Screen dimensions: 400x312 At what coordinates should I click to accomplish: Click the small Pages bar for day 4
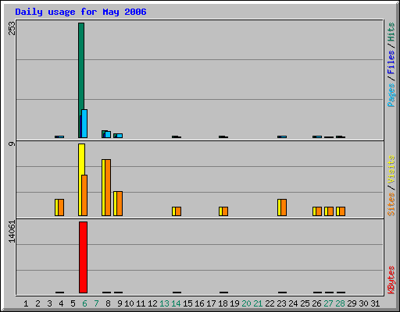tap(61, 136)
